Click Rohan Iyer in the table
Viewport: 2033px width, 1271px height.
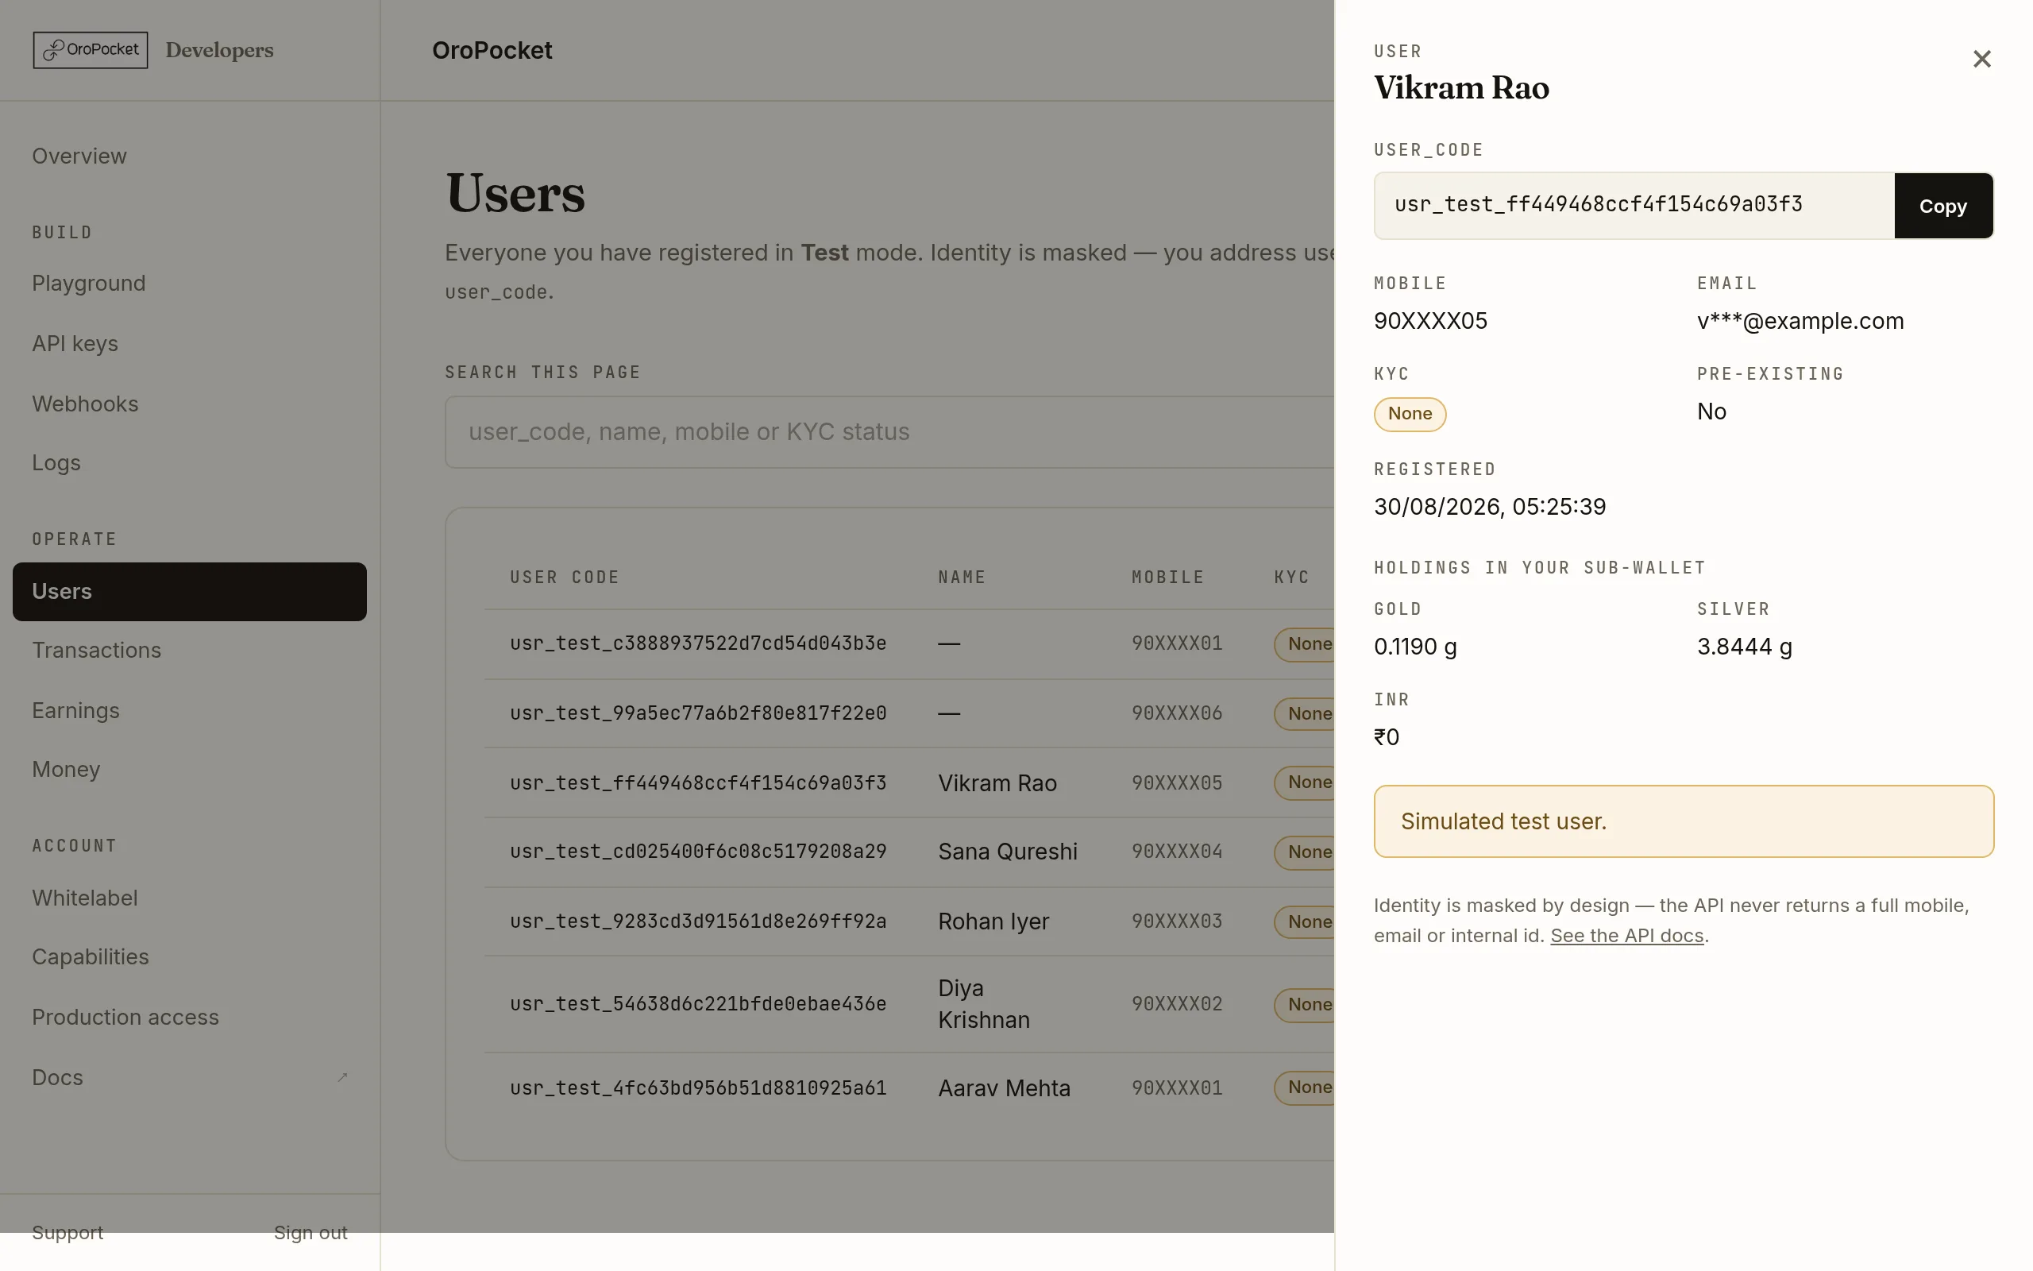pyautogui.click(x=993, y=922)
